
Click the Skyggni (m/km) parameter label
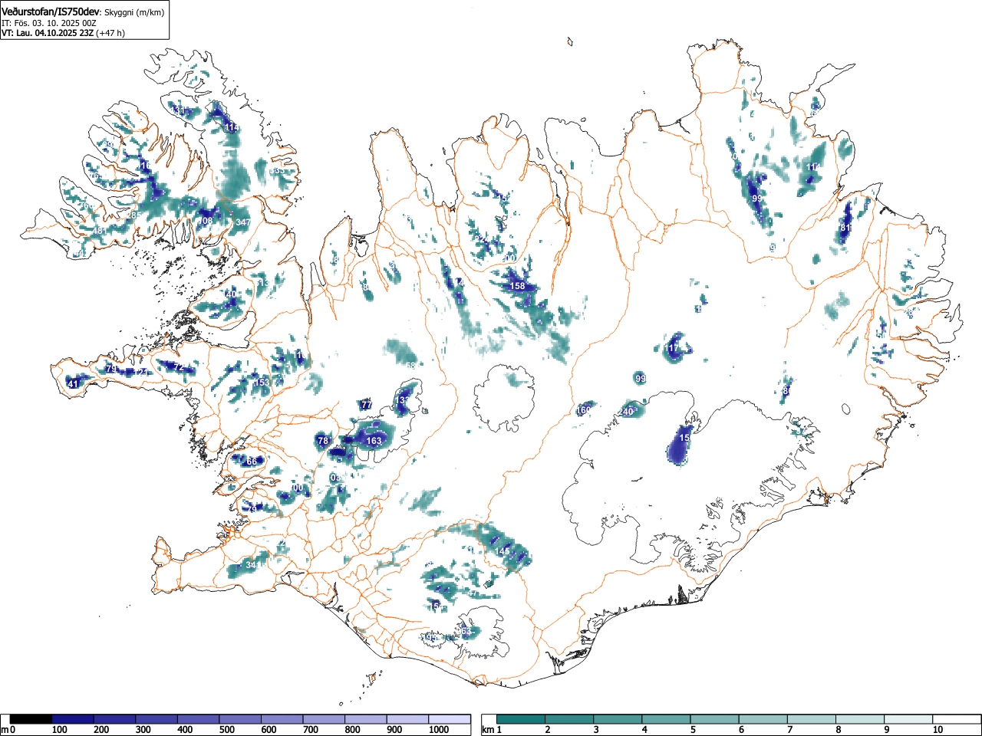(x=133, y=12)
